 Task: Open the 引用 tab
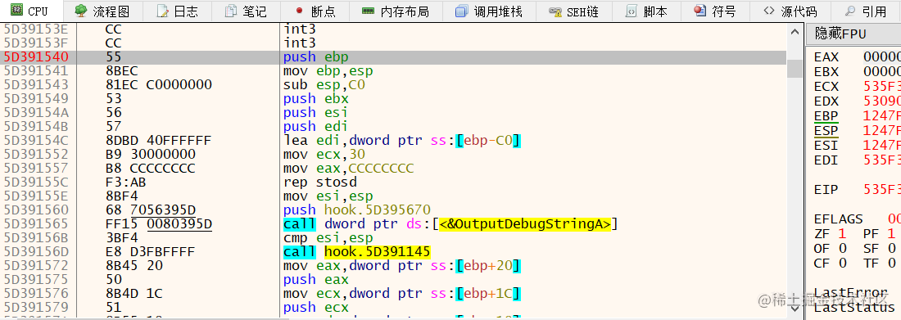(867, 11)
